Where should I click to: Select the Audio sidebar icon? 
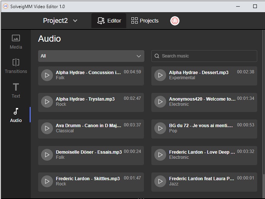tap(16, 111)
